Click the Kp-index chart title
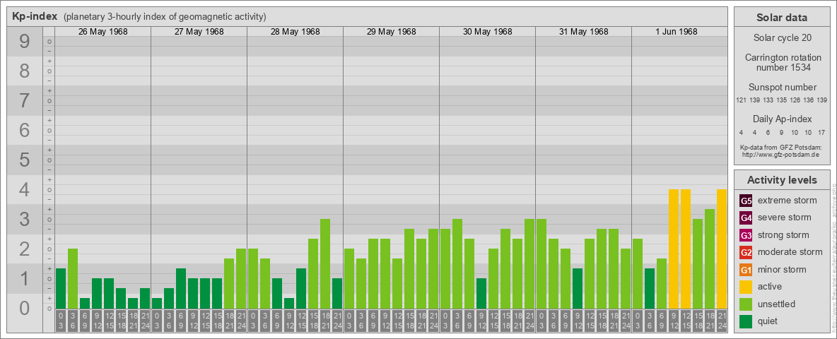837x339 pixels. point(35,16)
